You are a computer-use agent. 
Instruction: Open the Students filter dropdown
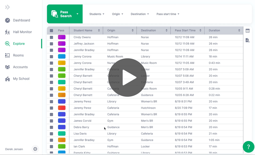coord(96,14)
